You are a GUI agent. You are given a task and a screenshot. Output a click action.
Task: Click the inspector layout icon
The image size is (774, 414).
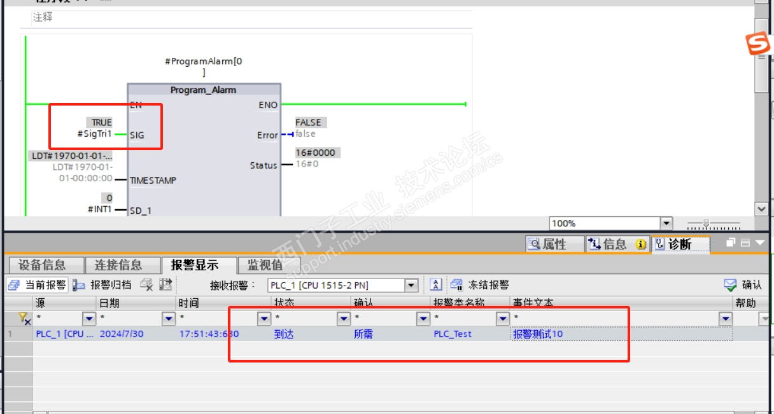745,243
